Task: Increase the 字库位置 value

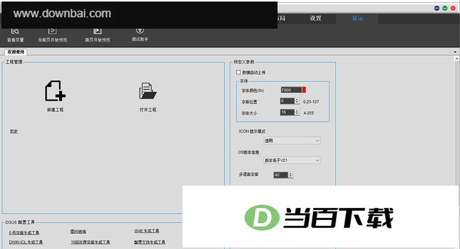Action: pyautogui.click(x=297, y=100)
